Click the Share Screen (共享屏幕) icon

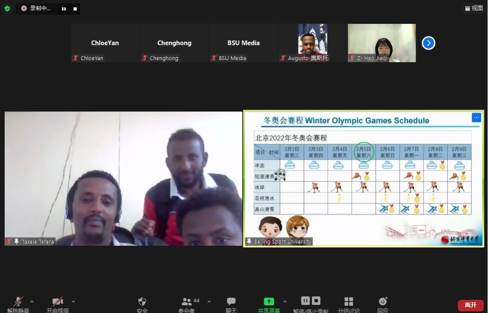click(x=269, y=302)
